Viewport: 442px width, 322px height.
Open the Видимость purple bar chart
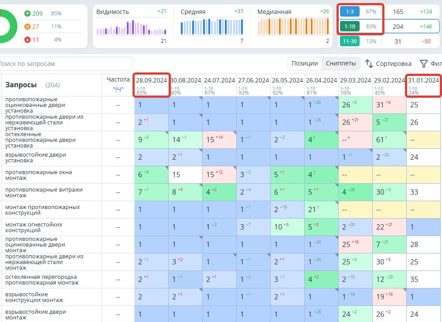coord(131,28)
